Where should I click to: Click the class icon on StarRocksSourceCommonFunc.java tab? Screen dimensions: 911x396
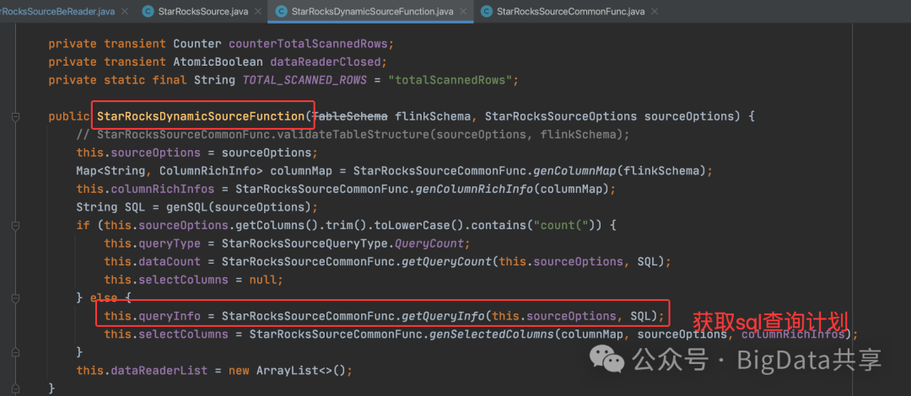pyautogui.click(x=487, y=11)
